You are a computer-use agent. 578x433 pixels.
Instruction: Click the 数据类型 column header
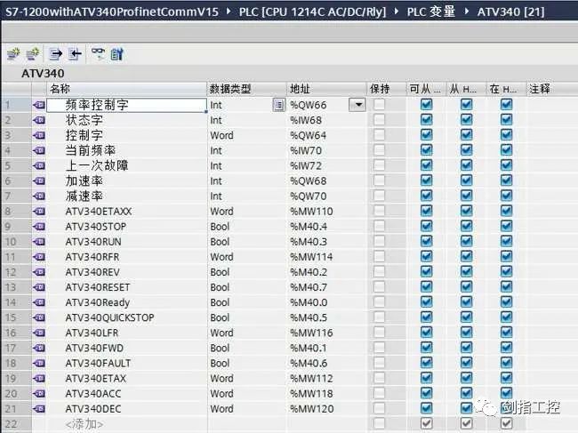pyautogui.click(x=231, y=89)
